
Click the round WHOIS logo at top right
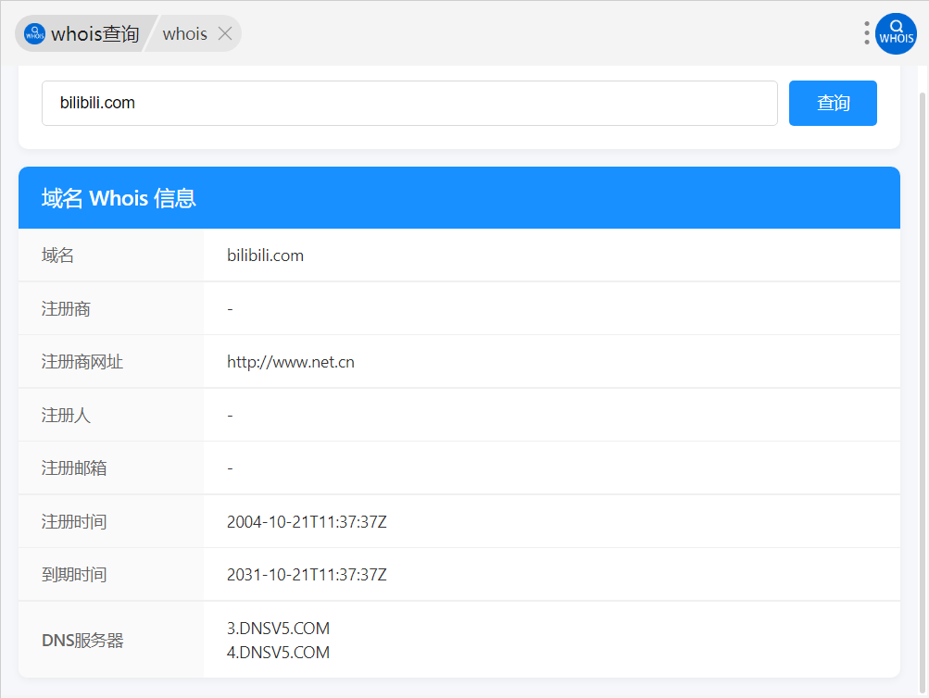click(x=896, y=33)
